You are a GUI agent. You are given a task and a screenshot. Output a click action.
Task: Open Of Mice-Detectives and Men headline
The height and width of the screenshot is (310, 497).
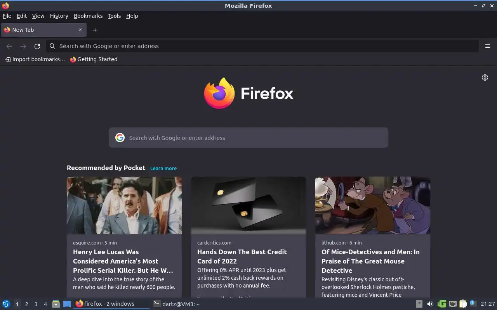tap(370, 261)
